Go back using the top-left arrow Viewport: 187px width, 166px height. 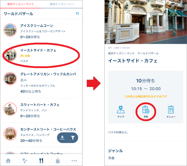pos(110,5)
